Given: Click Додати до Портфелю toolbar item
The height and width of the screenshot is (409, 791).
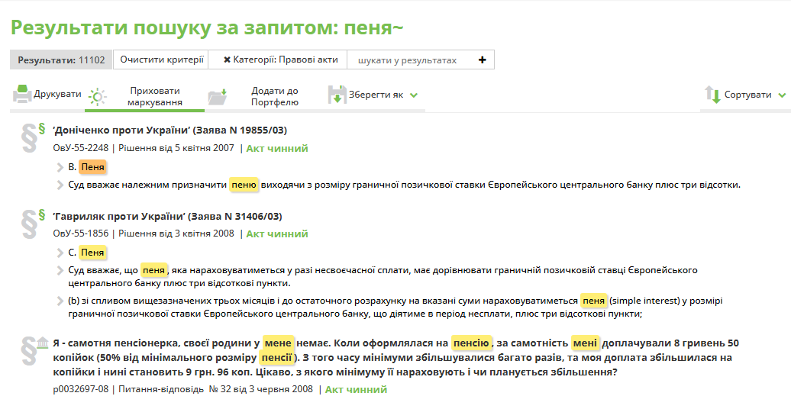Looking at the screenshot, I should (274, 96).
